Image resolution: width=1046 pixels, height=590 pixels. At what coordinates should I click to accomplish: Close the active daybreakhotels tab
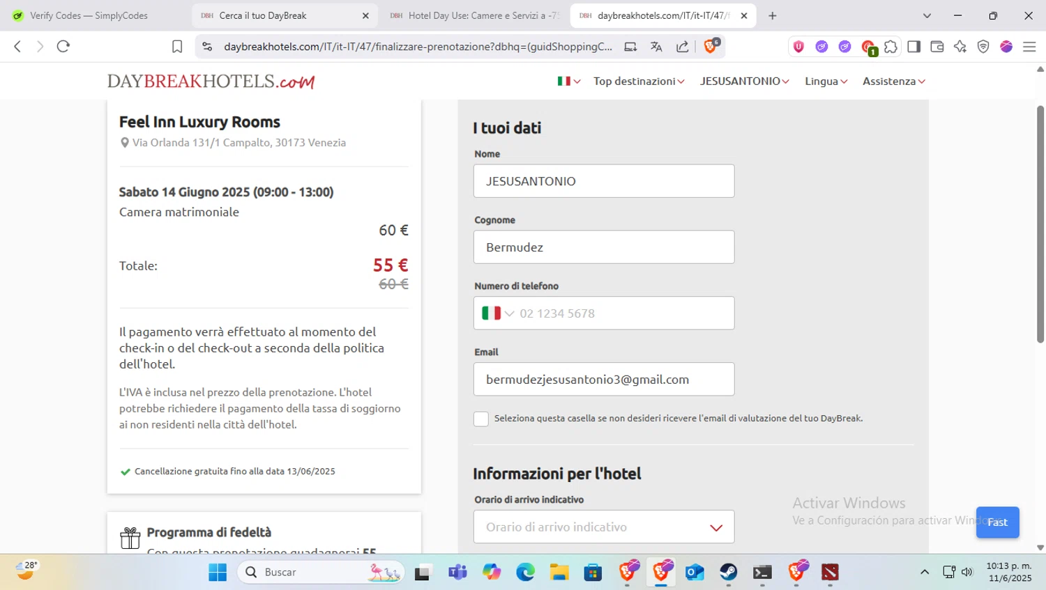[744, 15]
